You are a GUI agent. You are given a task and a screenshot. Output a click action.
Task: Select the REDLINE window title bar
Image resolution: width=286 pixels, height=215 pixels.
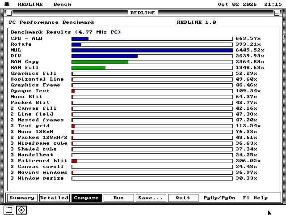(x=143, y=13)
